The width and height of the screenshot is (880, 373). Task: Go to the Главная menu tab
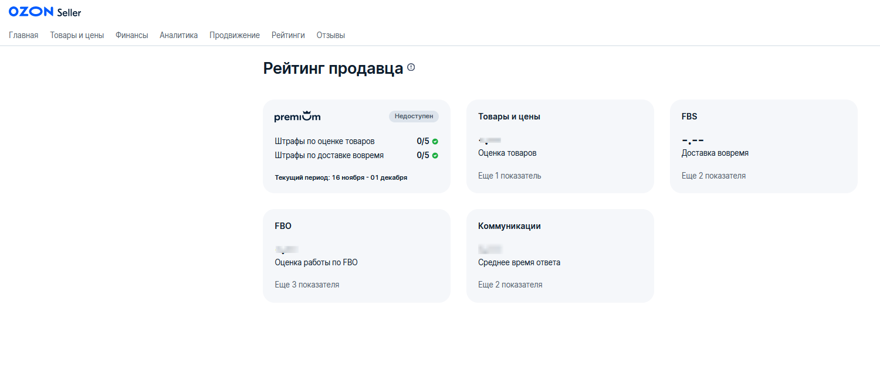click(23, 35)
